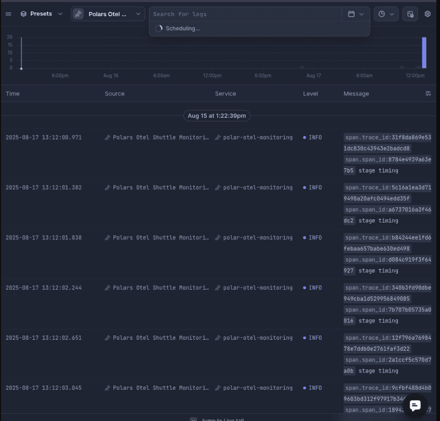Select the tall purple histogram bar

coord(424,53)
